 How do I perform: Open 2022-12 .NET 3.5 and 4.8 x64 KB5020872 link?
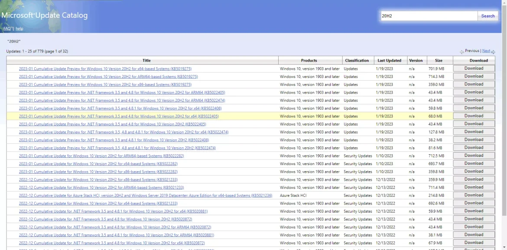111,243
